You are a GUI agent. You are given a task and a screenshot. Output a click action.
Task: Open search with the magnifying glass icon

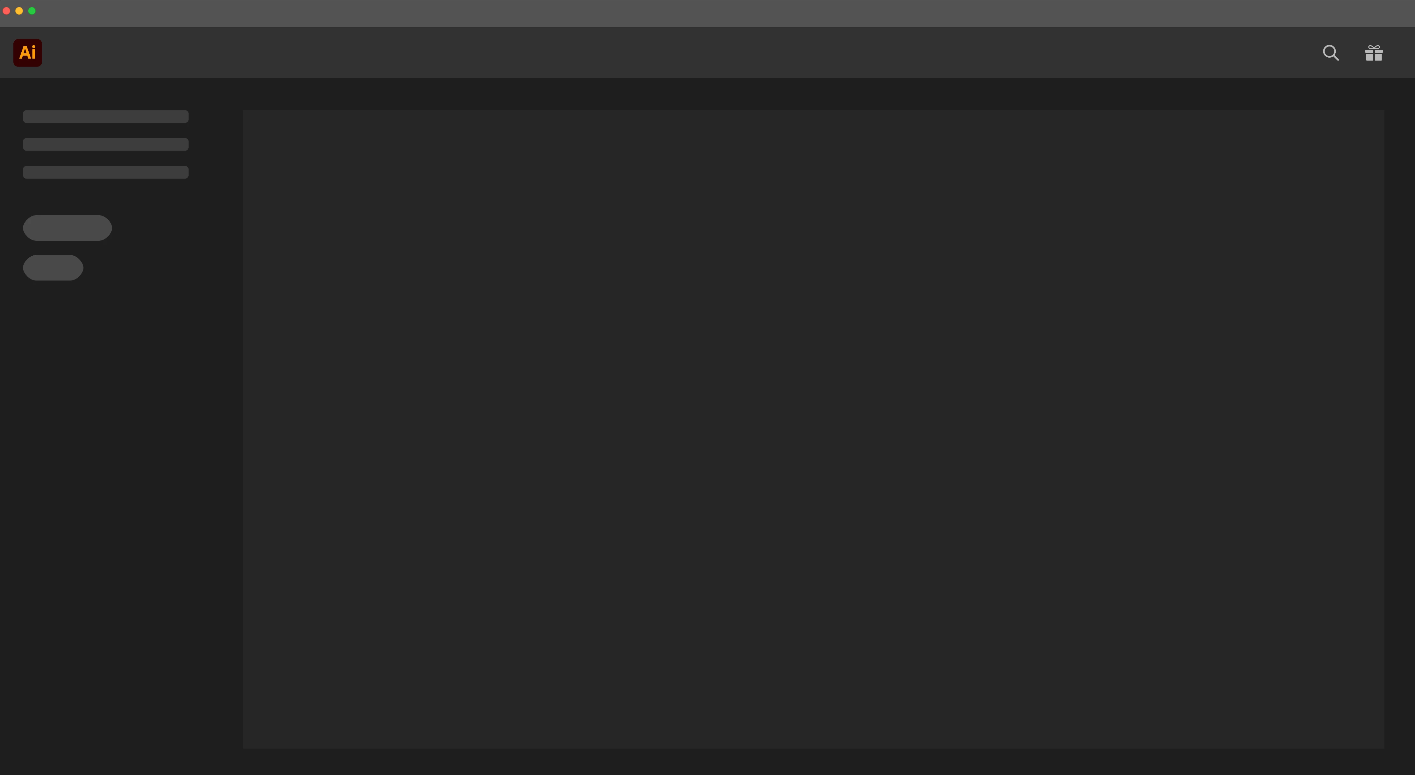[1330, 53]
